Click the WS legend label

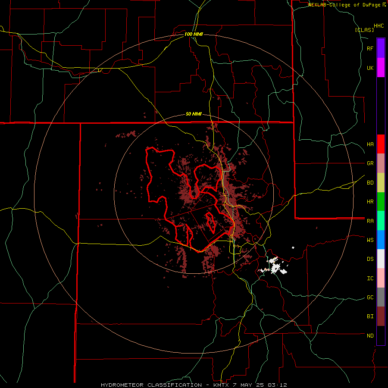tap(370, 240)
